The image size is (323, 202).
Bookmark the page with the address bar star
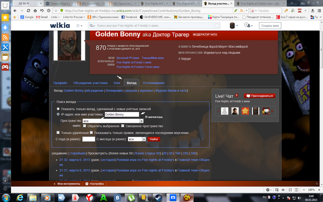tap(56, 11)
